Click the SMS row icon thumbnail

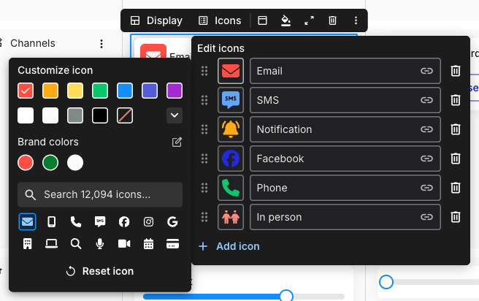(x=231, y=100)
